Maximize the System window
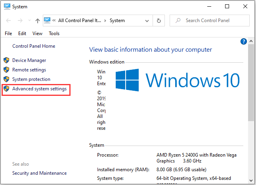The width and height of the screenshot is (256, 185). (x=227, y=6)
